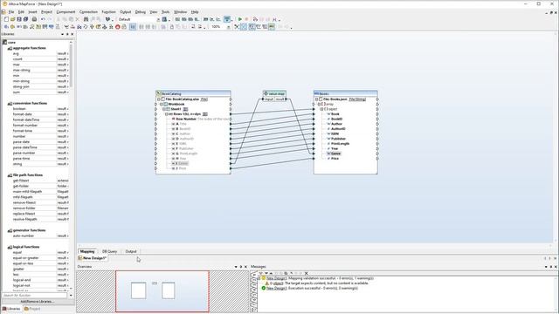Click the warning triangle icon in Messages
Viewport: 559px width, 314px height.
point(266,283)
